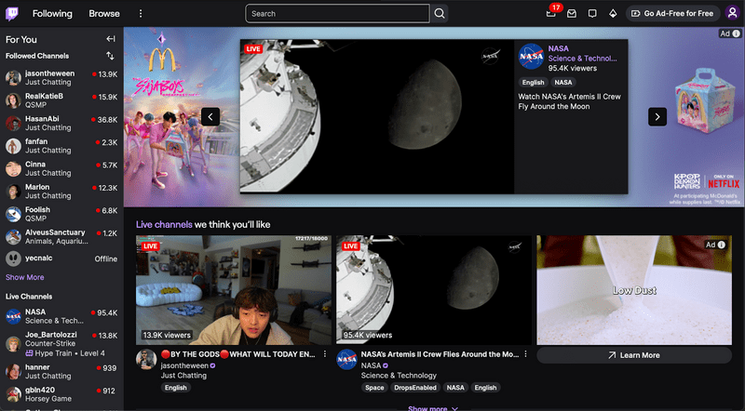The width and height of the screenshot is (745, 411).
Task: Open gbln420 Horsey Game channel
Action: [61, 394]
